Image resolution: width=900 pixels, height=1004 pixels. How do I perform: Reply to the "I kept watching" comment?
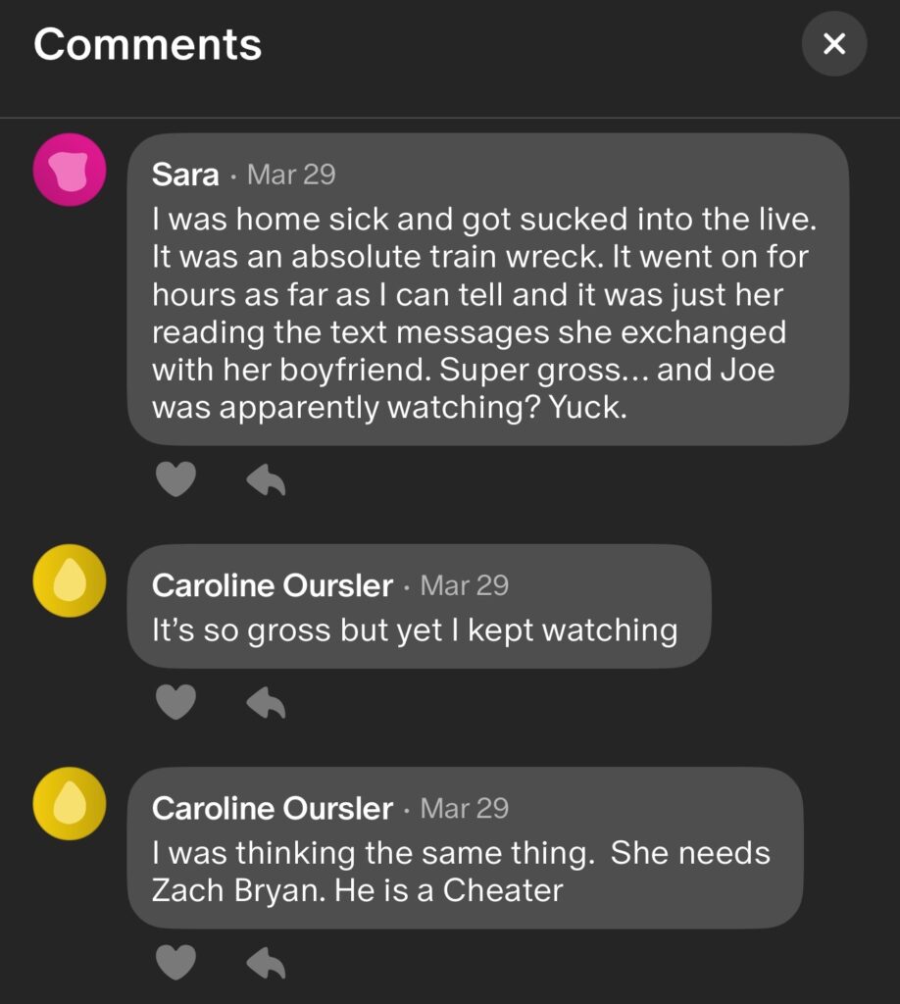coord(265,701)
